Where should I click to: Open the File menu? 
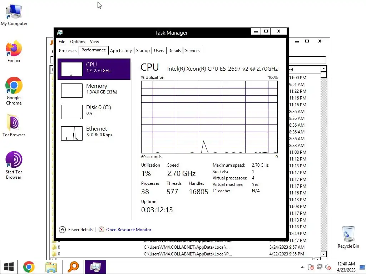[x=62, y=42]
